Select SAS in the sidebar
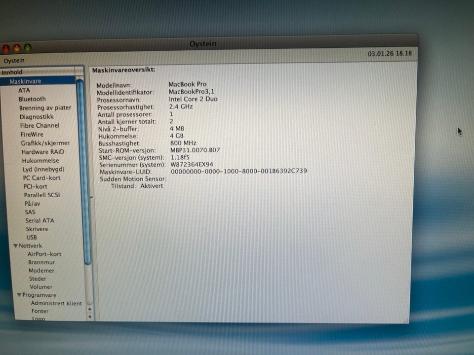This screenshot has height=355, width=474. click(x=30, y=212)
